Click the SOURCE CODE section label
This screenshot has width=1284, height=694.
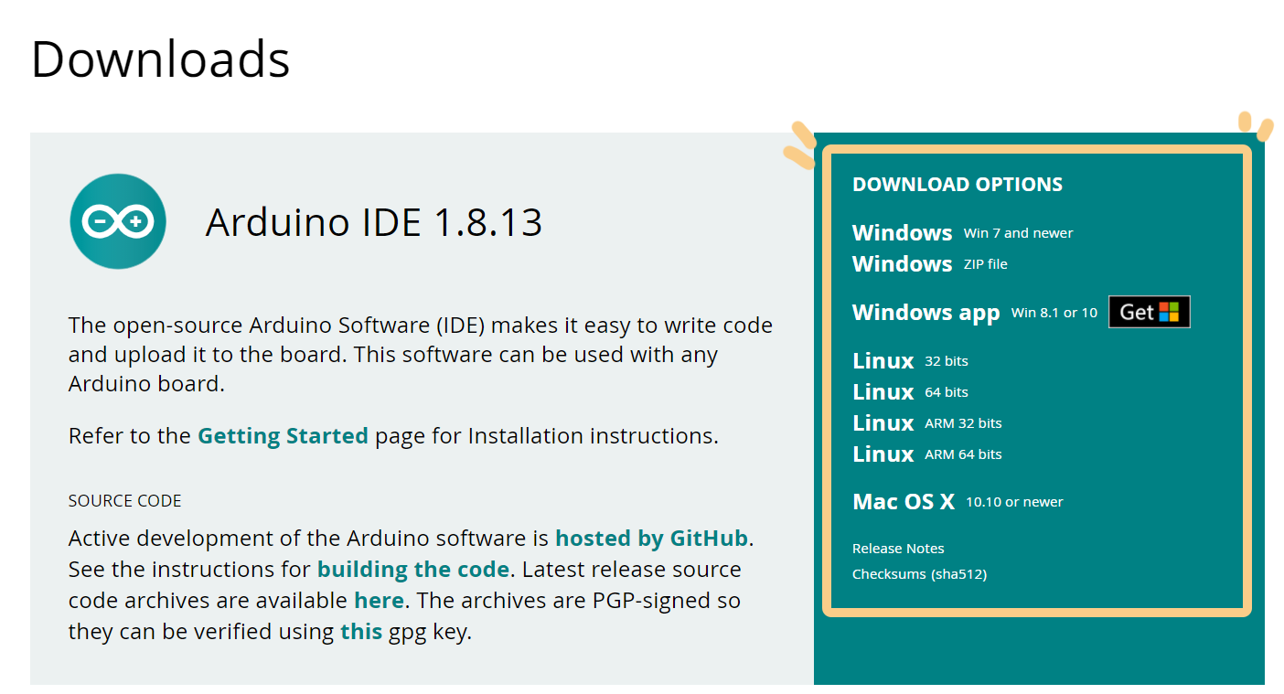[125, 500]
